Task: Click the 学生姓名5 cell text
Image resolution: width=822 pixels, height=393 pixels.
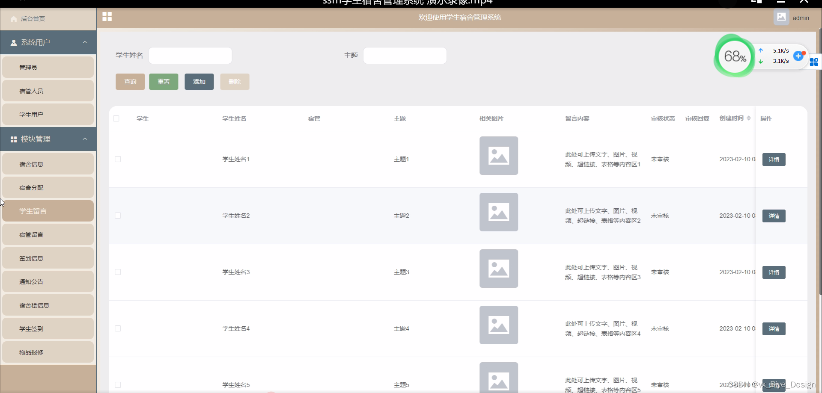Action: click(x=236, y=385)
